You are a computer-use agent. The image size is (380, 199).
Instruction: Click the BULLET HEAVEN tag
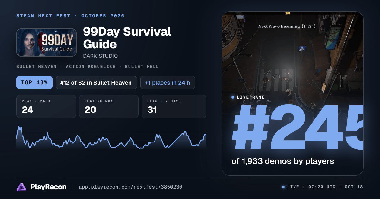coord(36,67)
